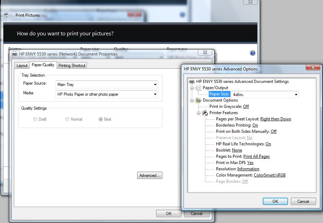Open the Paper Source dropdown
Screen dimensions: 323x223
(x=107, y=85)
